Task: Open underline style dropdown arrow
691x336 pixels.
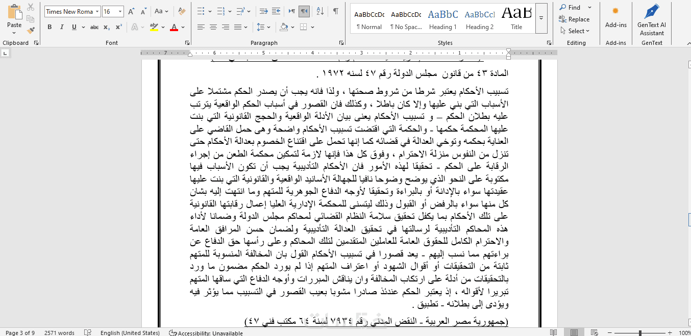Action: pyautogui.click(x=82, y=27)
